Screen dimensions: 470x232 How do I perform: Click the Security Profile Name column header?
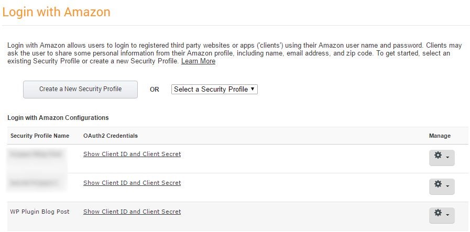point(40,136)
